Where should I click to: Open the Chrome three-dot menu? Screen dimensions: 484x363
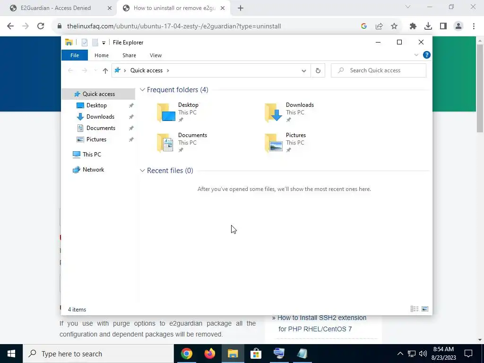[474, 26]
